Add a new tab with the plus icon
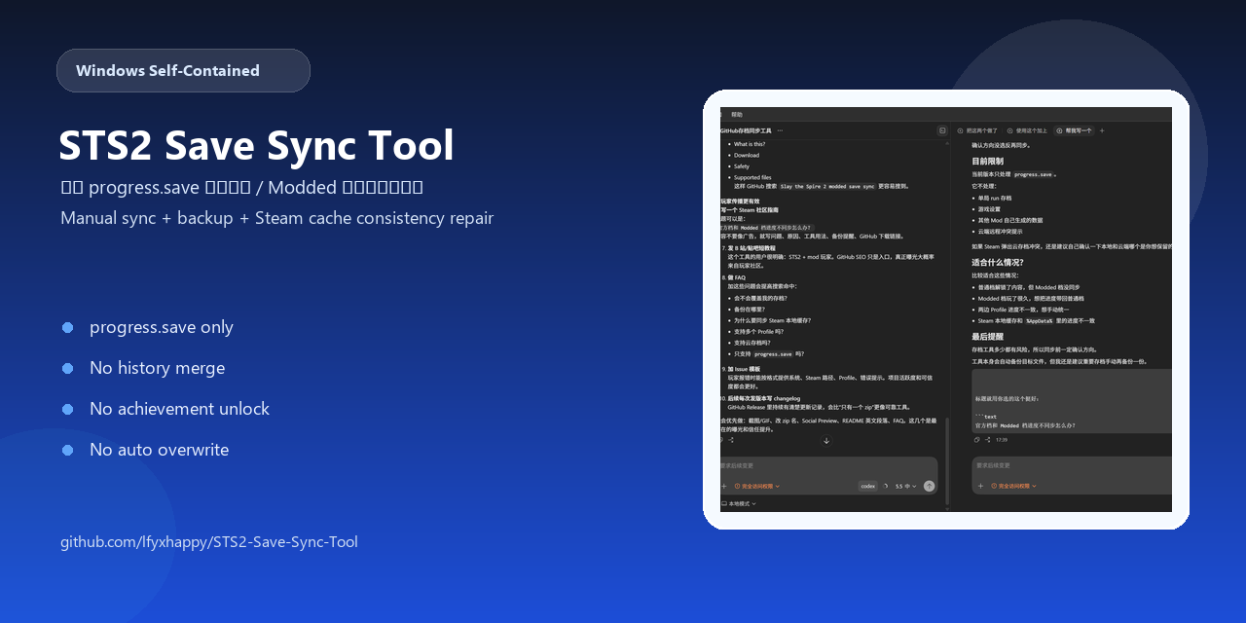The height and width of the screenshot is (623, 1246). coord(1102,130)
